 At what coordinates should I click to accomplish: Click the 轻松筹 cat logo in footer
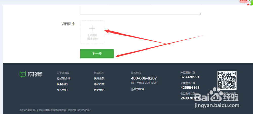point(23,74)
